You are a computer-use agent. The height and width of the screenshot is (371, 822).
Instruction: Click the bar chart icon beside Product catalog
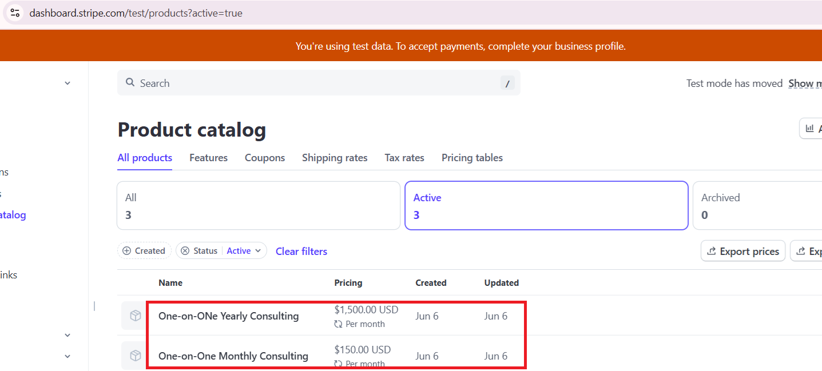(x=809, y=129)
